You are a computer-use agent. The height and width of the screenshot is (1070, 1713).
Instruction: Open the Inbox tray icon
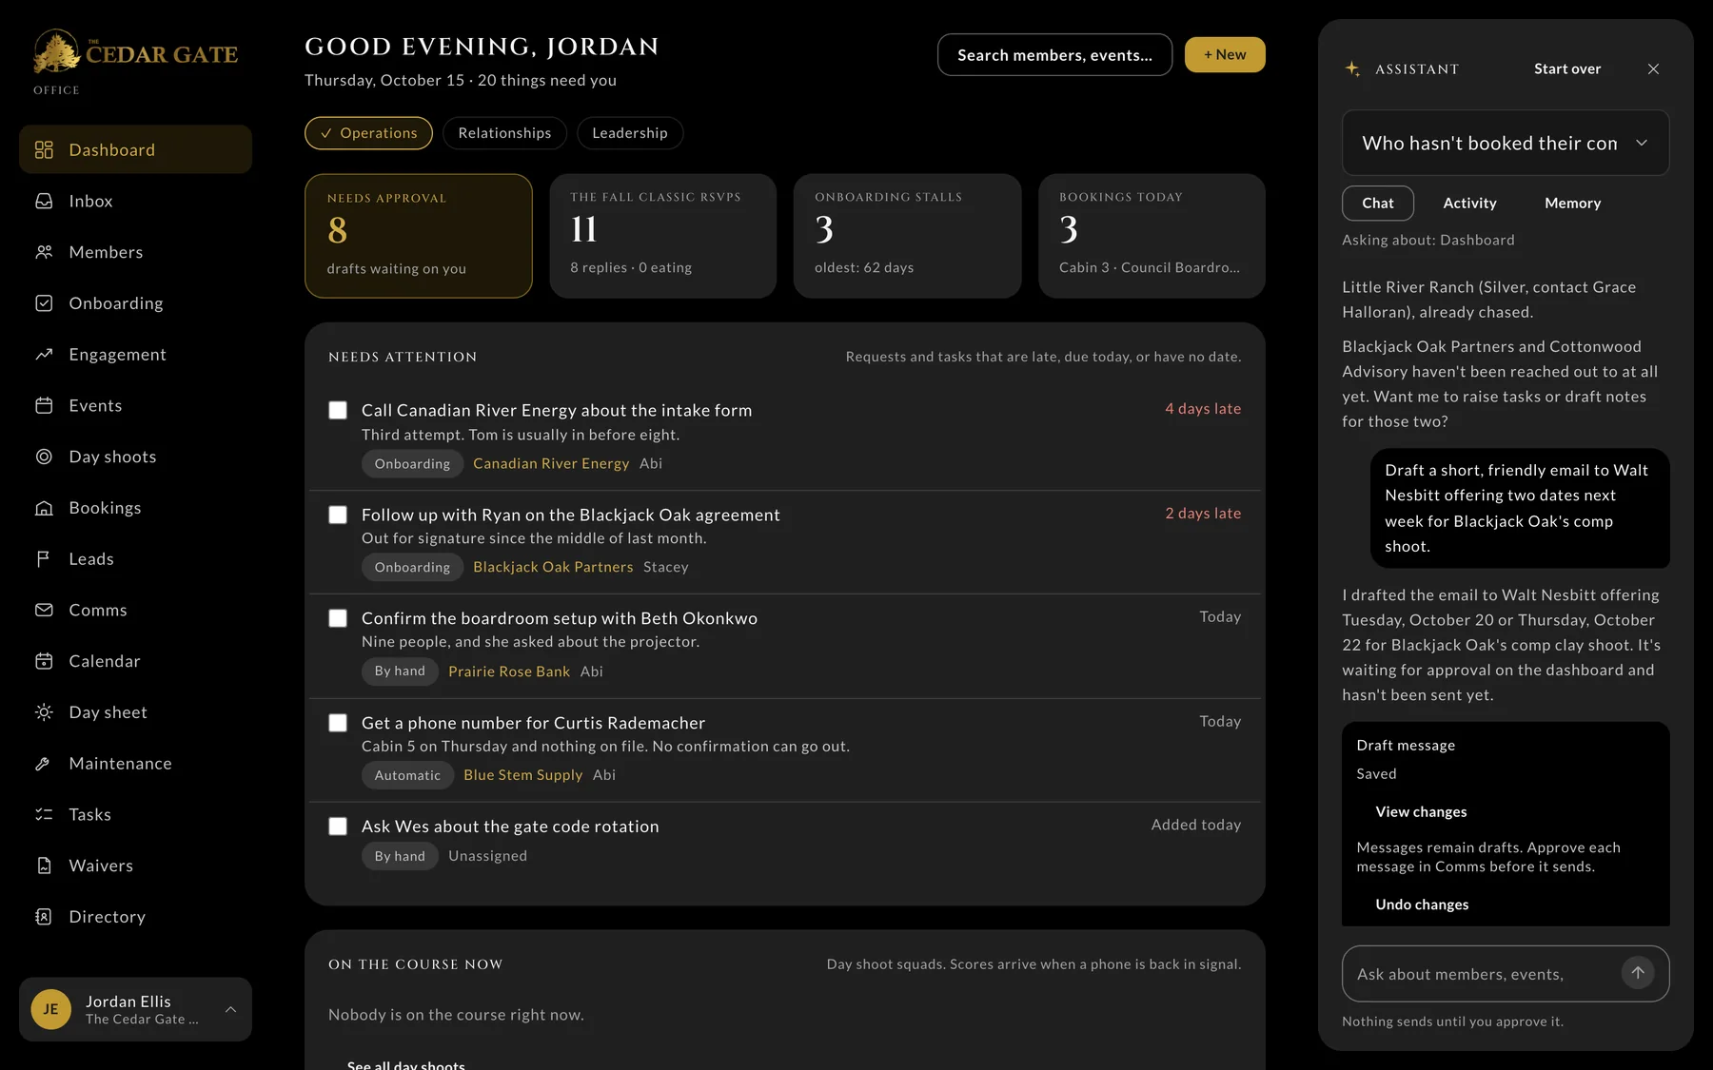[x=44, y=201]
